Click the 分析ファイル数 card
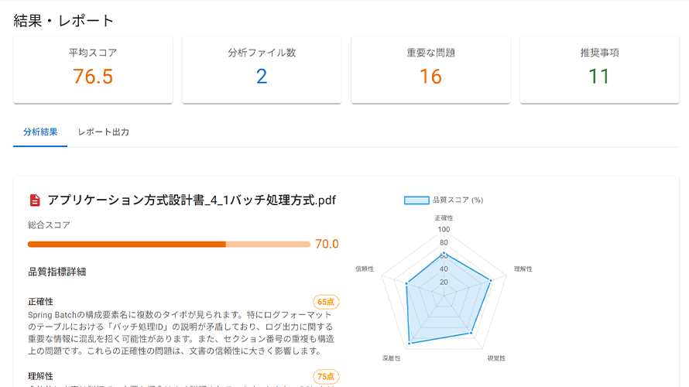 [262, 70]
